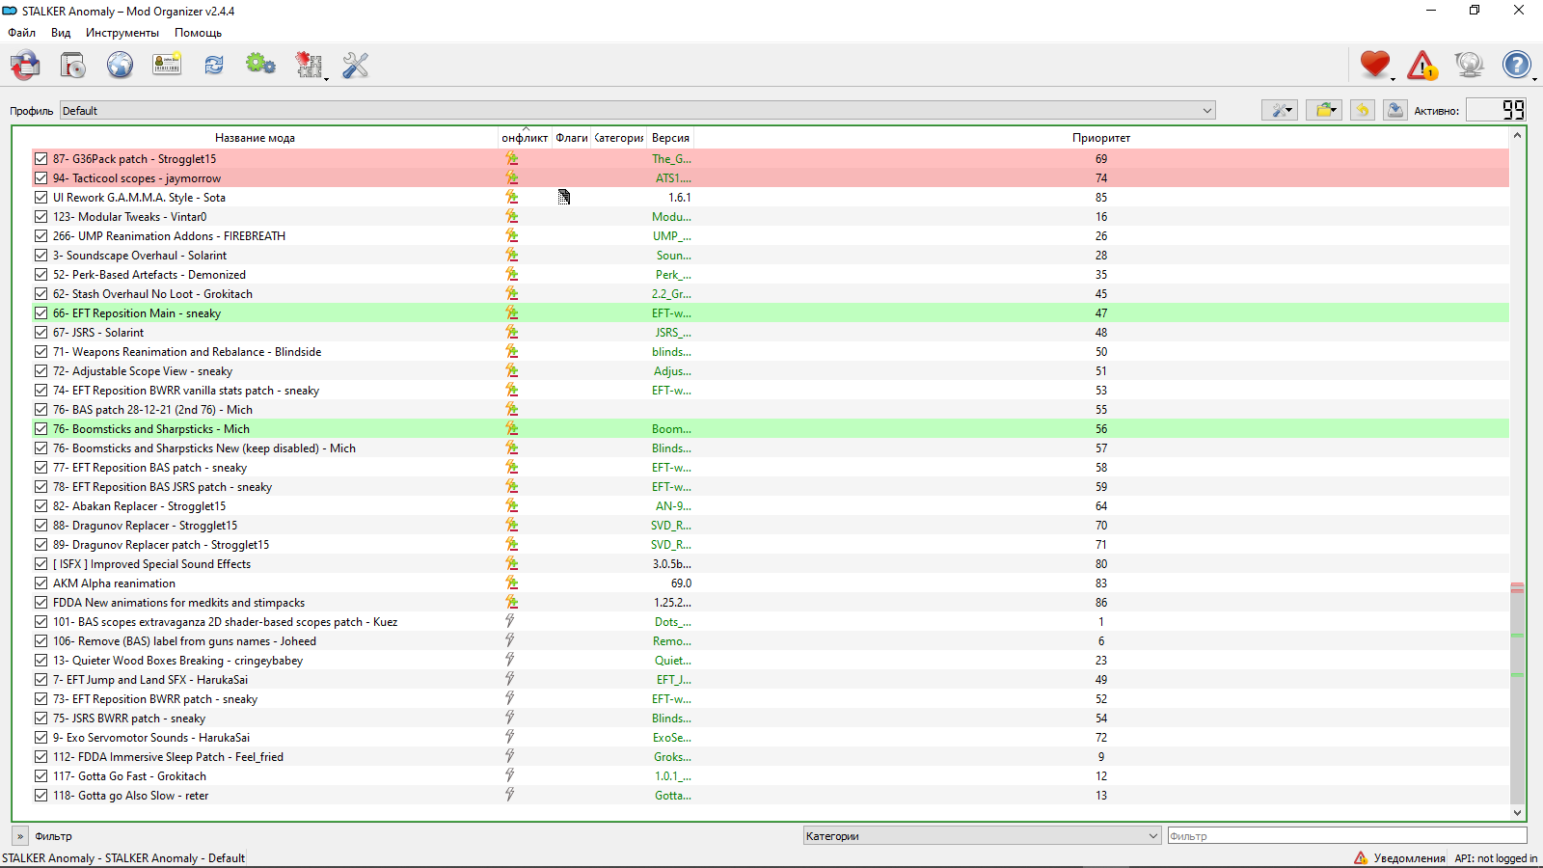The height and width of the screenshot is (868, 1543).
Task: Click the red heart Endorse icon
Action: [1375, 65]
